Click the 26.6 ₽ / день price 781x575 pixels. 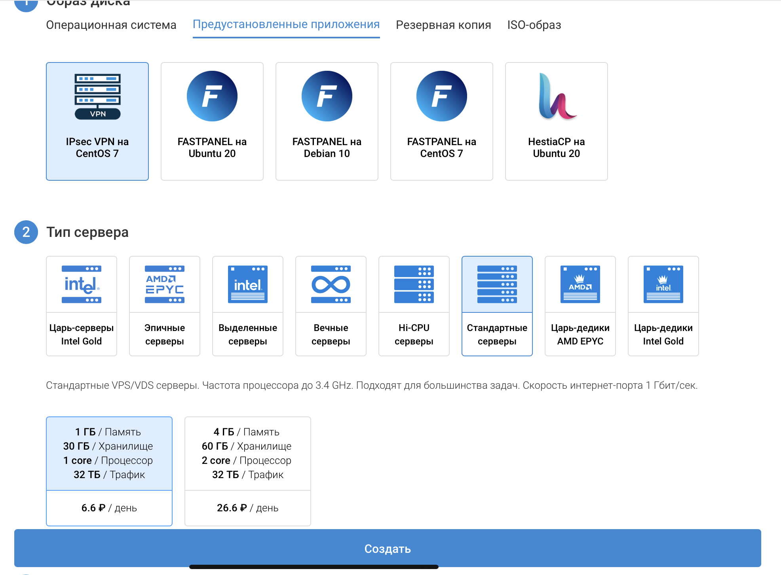(248, 508)
